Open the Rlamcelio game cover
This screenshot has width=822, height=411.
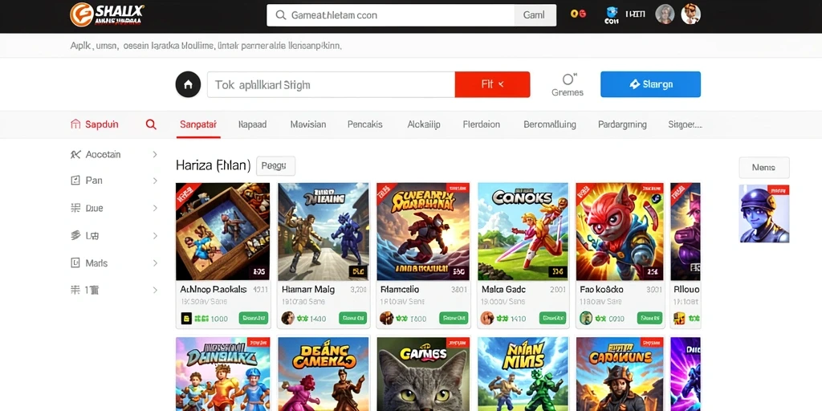point(423,232)
